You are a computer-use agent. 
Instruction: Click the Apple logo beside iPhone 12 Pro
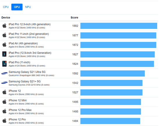coord(4,121)
